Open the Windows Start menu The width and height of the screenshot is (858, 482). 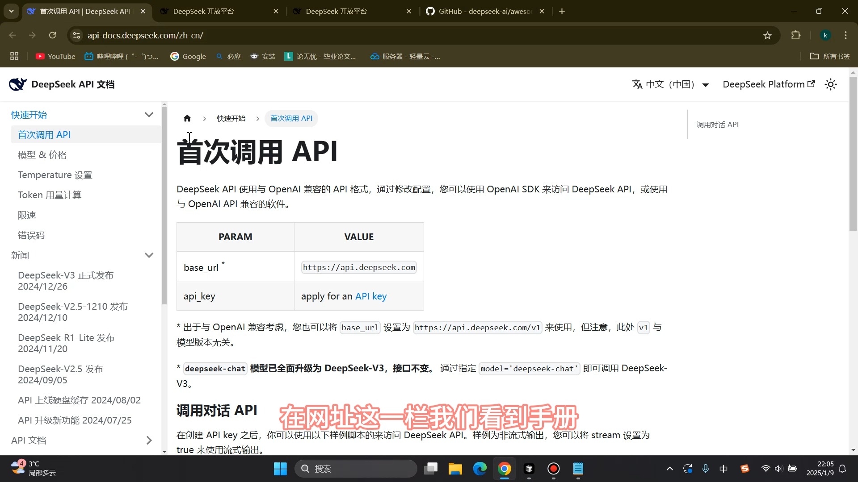[x=280, y=469]
